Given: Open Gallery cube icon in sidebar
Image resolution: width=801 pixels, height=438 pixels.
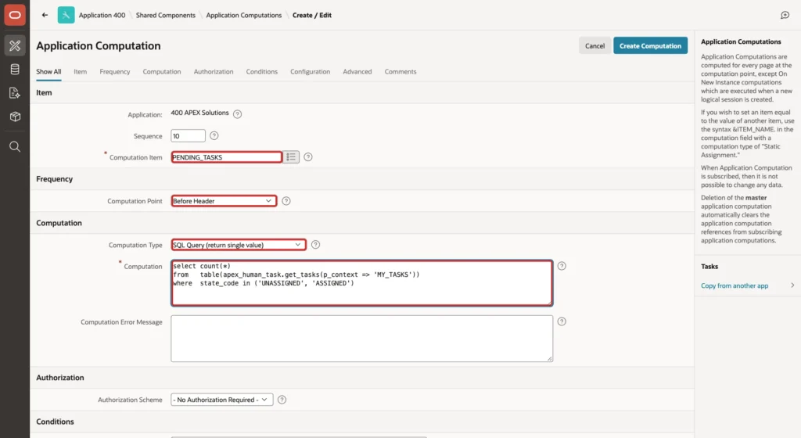Looking at the screenshot, I should (15, 117).
